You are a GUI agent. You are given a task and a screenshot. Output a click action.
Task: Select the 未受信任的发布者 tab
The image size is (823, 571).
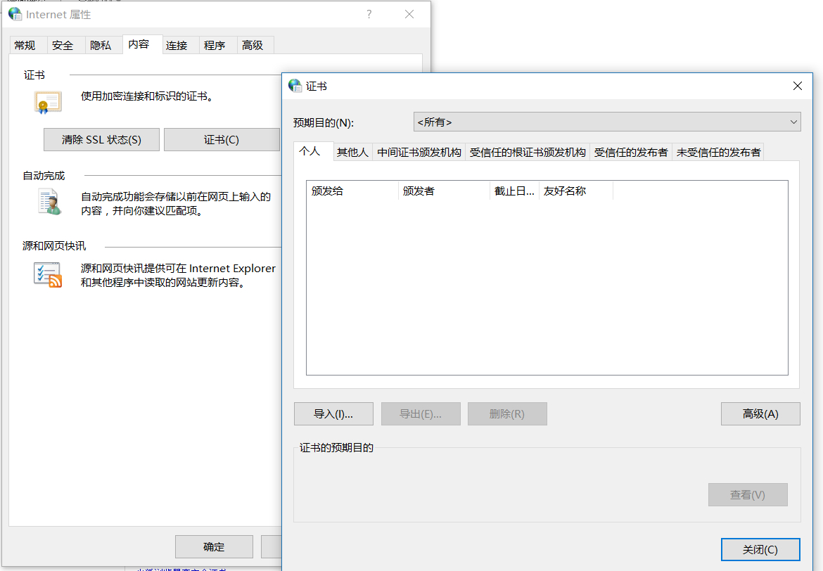718,152
